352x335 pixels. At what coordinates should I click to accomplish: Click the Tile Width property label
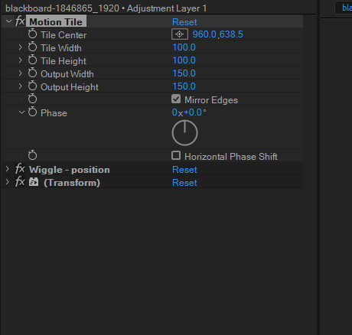[61, 48]
